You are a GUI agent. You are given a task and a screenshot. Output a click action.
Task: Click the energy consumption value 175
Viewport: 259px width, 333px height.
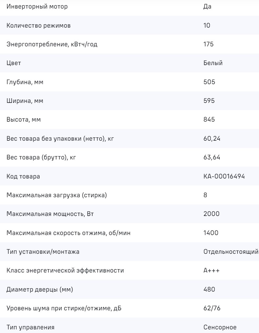point(209,44)
